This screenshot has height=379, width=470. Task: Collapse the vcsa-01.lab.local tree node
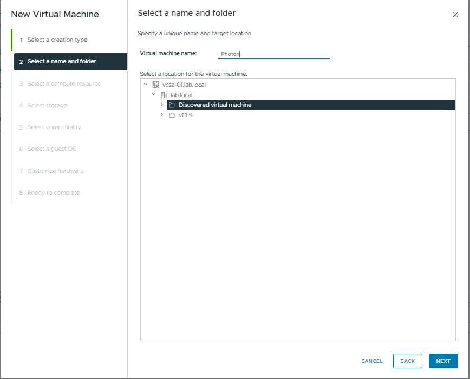click(146, 85)
